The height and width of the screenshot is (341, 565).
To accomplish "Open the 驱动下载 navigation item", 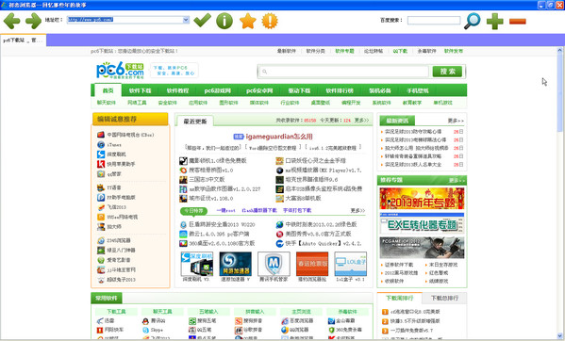I will pos(299,90).
